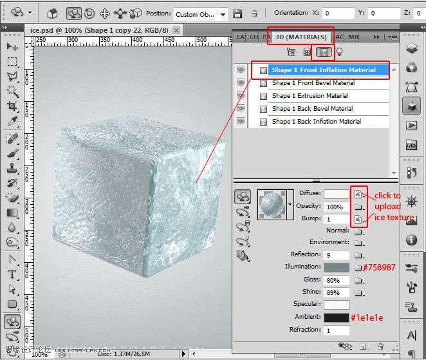The height and width of the screenshot is (360, 426).
Task: Choose the 3D Scale tool in options bar
Action: (x=135, y=13)
